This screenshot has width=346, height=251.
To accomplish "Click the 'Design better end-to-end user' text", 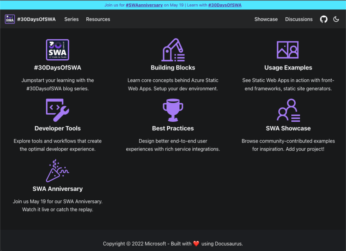I will point(173,145).
